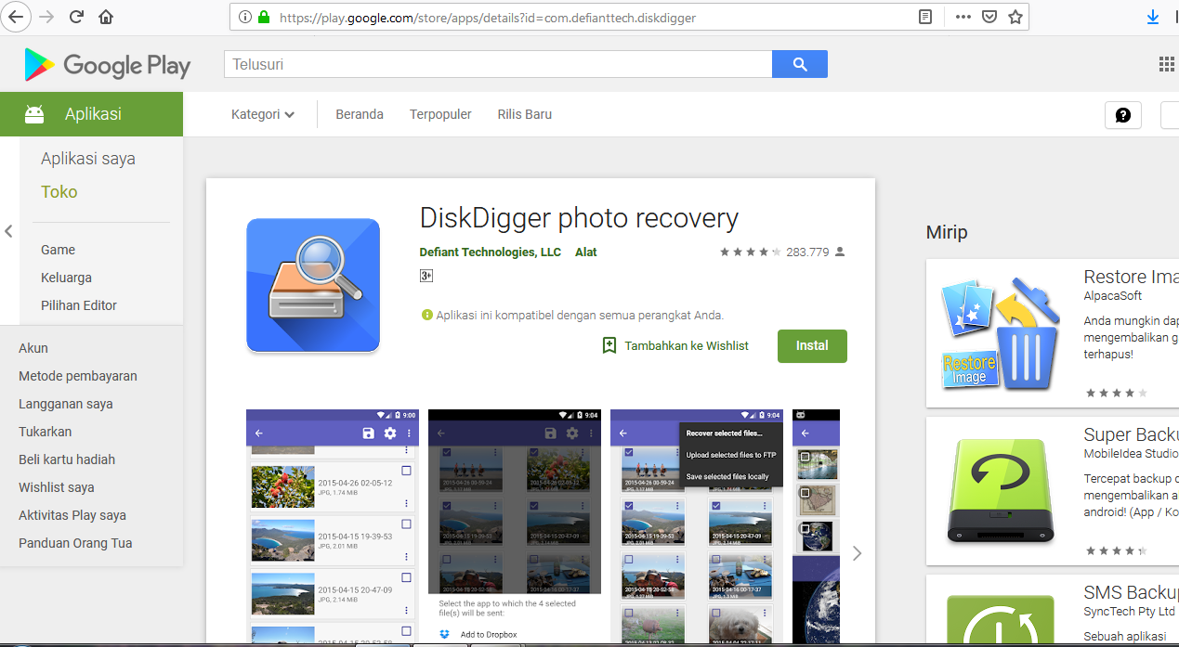Click the Android robot icon beside Aplikasi
Viewport: 1179px width, 647px height.
click(34, 114)
